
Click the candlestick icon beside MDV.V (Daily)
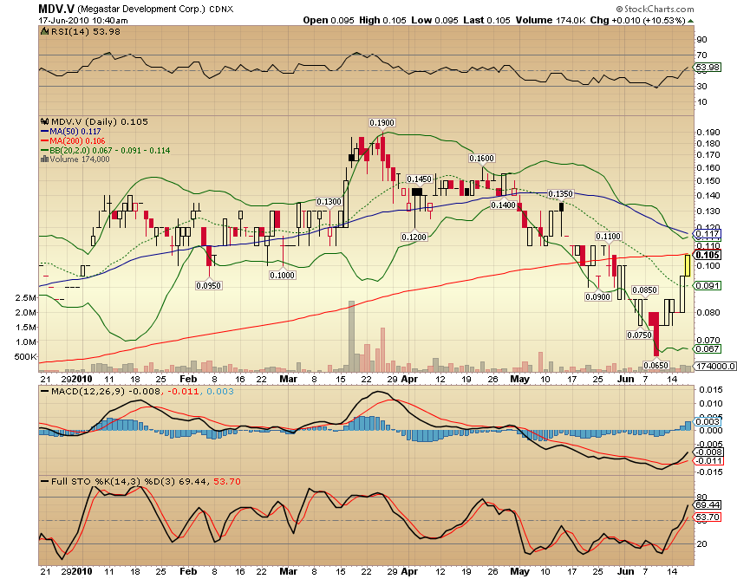point(44,121)
